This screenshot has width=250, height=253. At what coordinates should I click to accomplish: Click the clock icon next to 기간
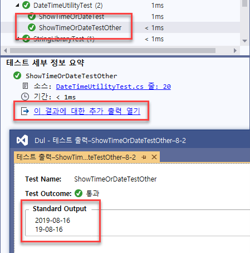25,97
